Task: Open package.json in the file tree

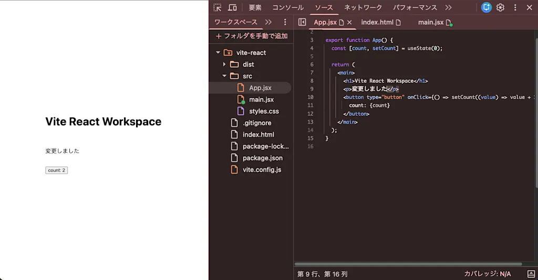Action: (x=263, y=158)
